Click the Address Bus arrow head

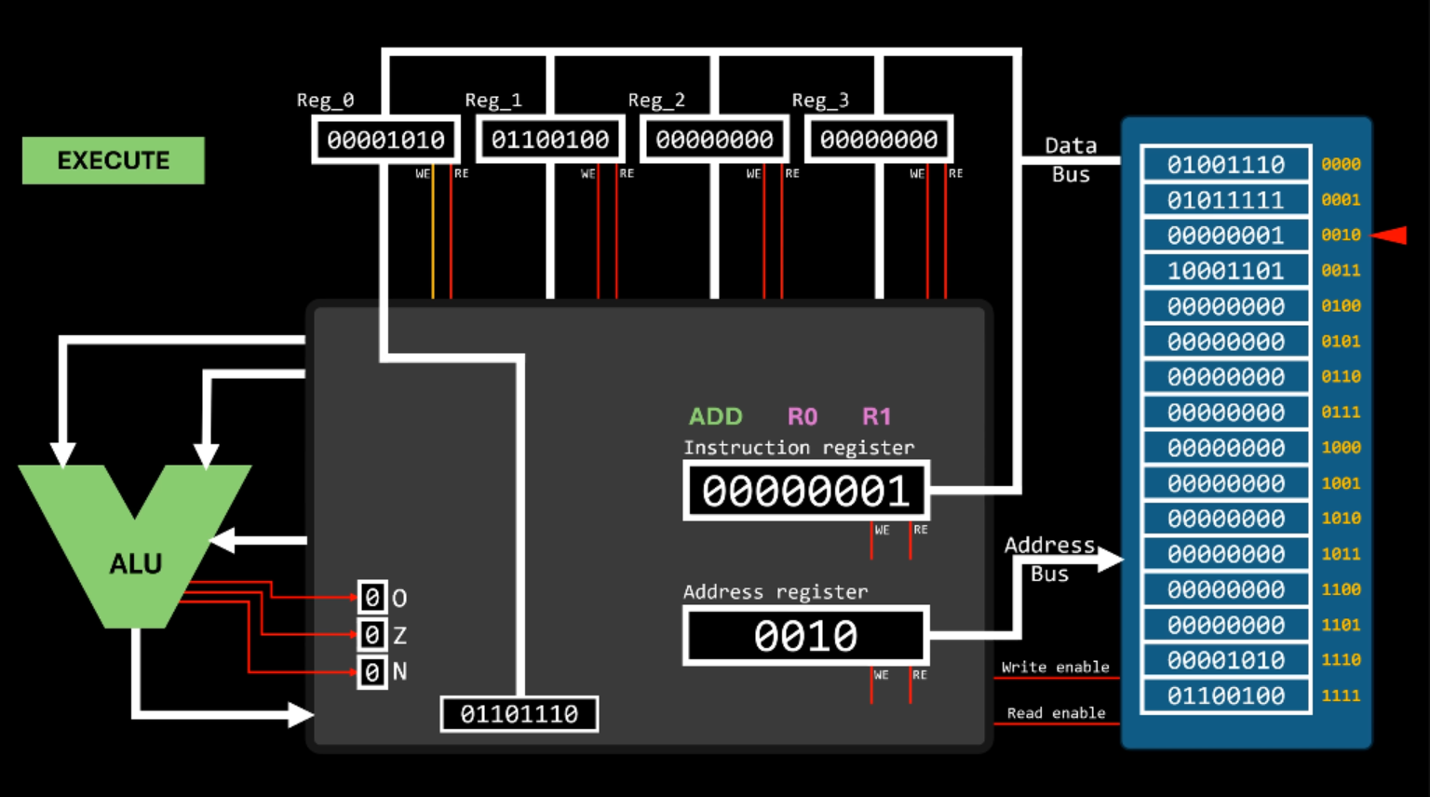[1111, 560]
